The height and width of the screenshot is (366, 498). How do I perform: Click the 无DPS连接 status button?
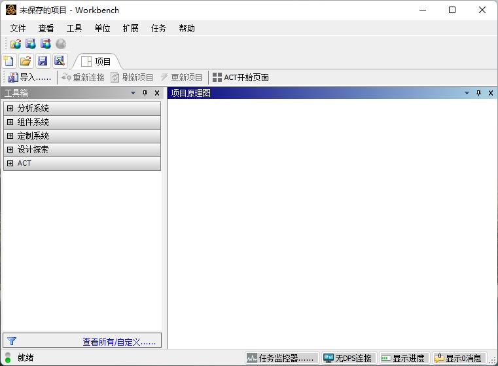coord(349,358)
